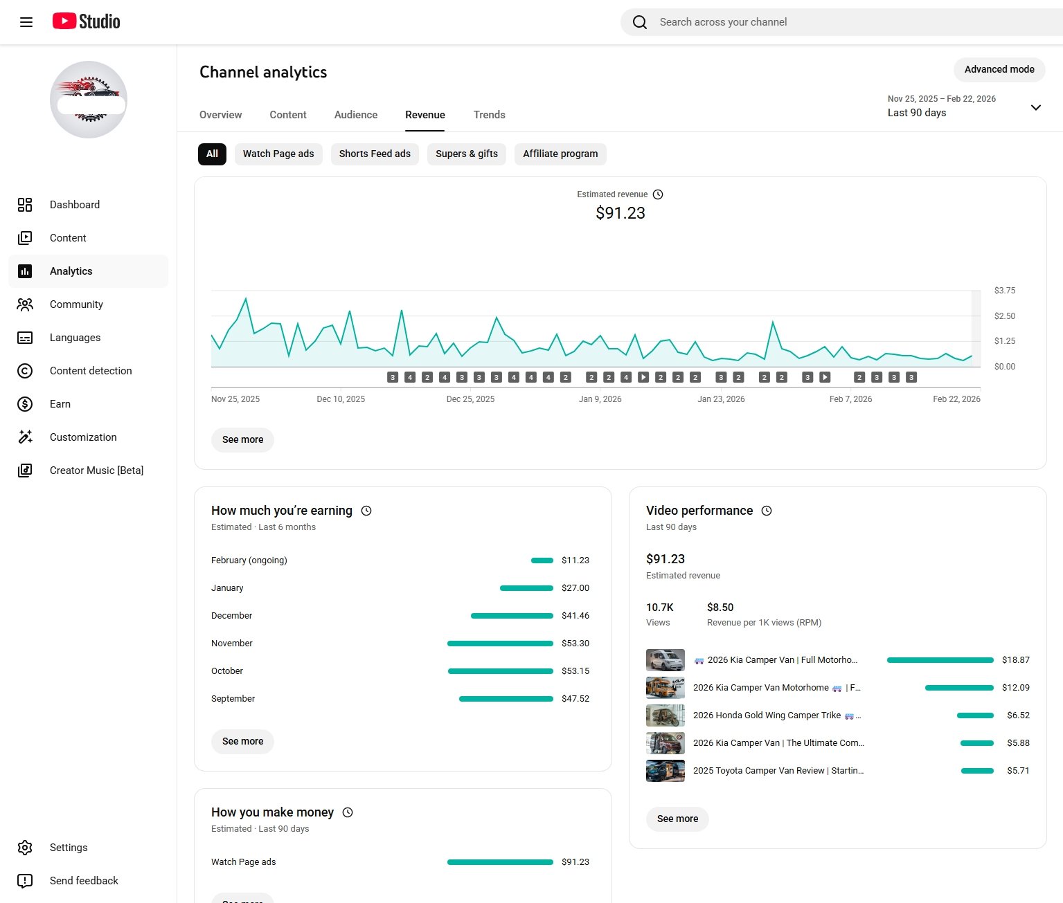Open Creator Music Beta
Viewport: 1063px width, 903px height.
click(x=96, y=471)
